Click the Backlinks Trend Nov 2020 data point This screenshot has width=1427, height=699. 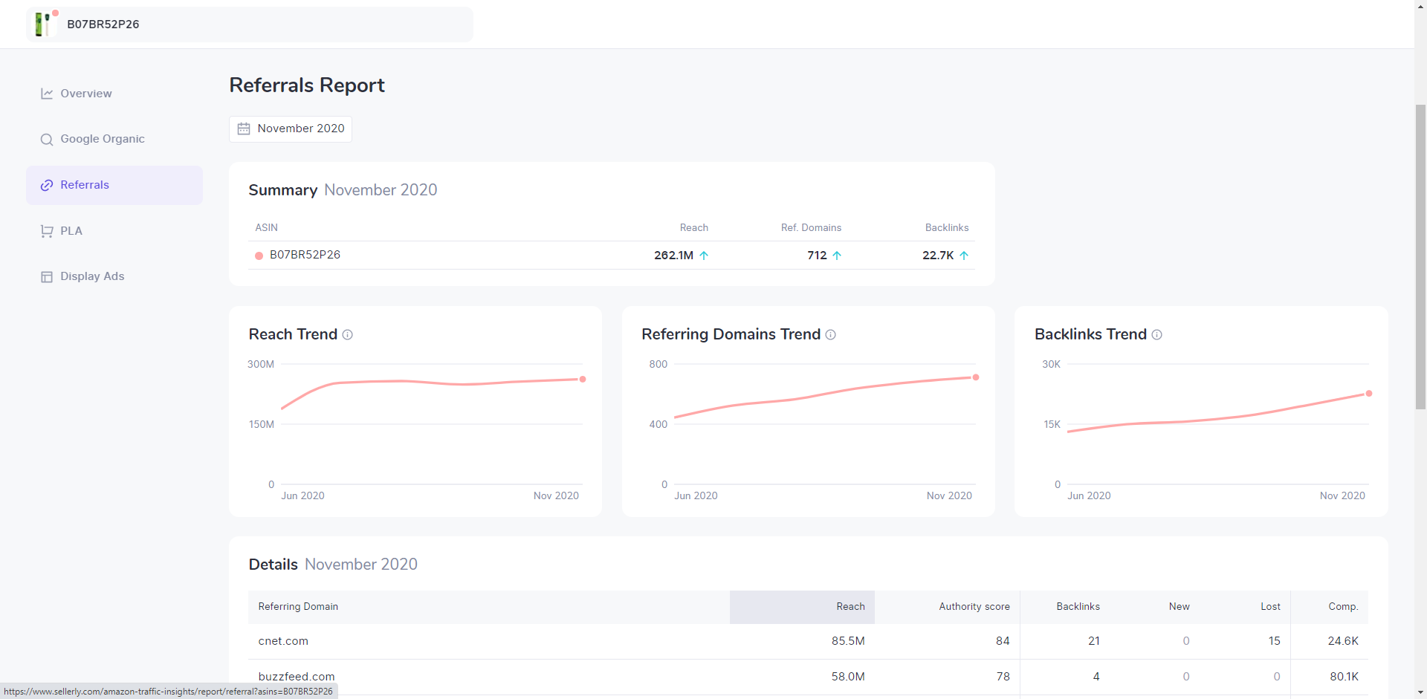pos(1369,394)
